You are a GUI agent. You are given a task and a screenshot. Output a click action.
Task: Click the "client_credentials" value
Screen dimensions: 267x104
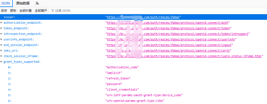[122, 90]
